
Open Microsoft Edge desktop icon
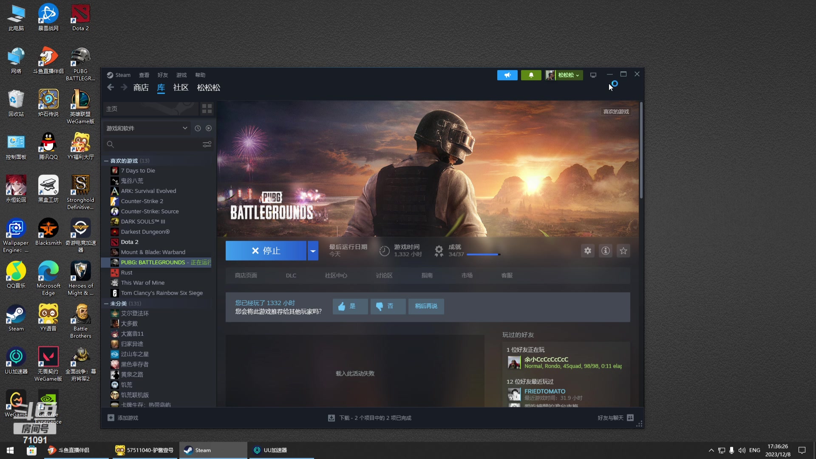coord(48,278)
